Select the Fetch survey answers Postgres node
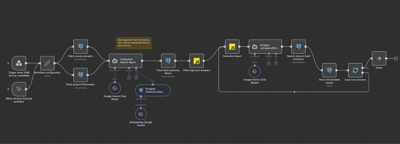 click(x=80, y=47)
